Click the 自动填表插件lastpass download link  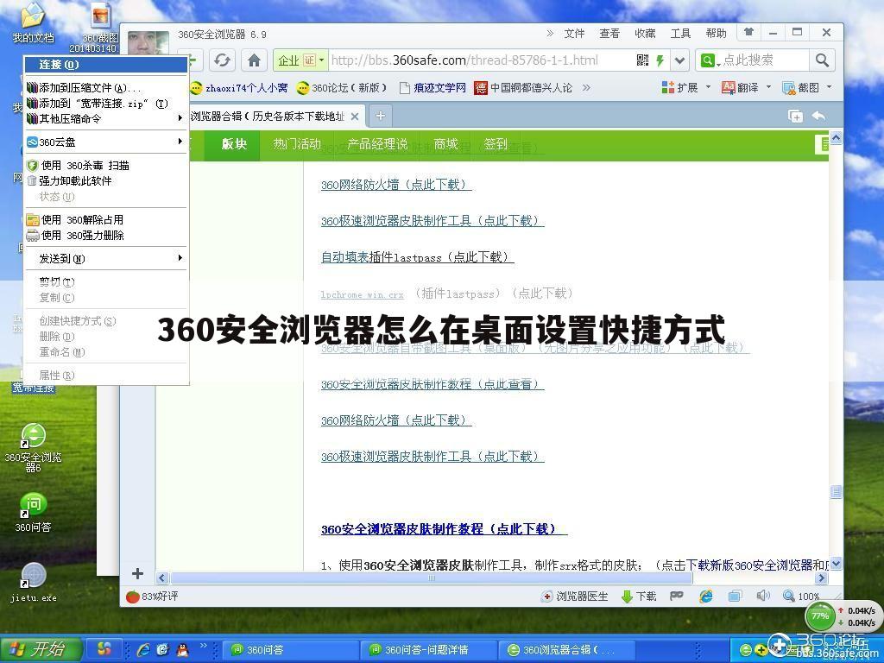click(x=417, y=256)
